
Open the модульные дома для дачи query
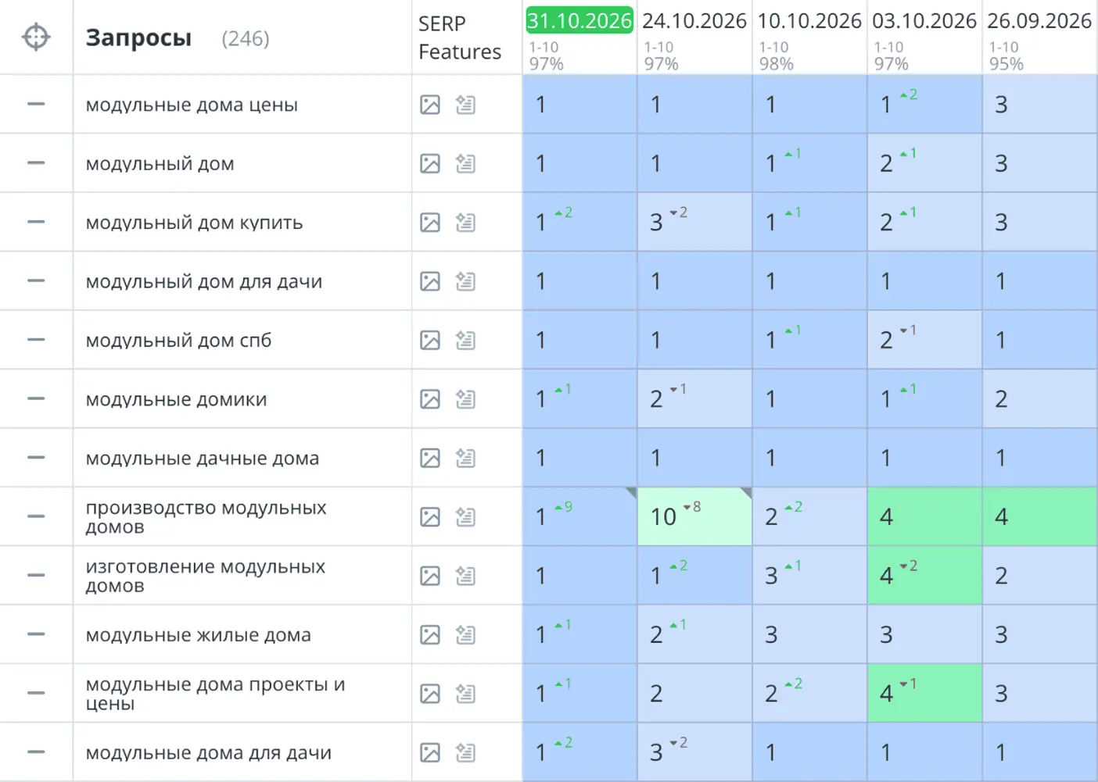click(x=209, y=753)
